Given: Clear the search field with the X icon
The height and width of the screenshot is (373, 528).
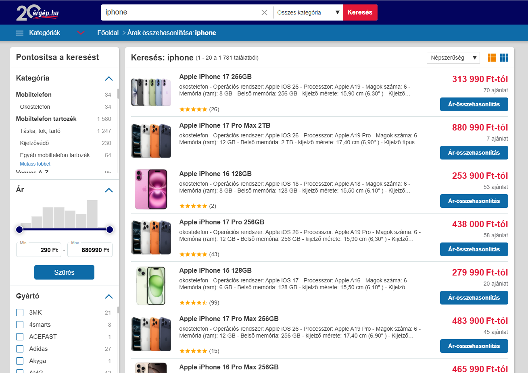Looking at the screenshot, I should 264,12.
